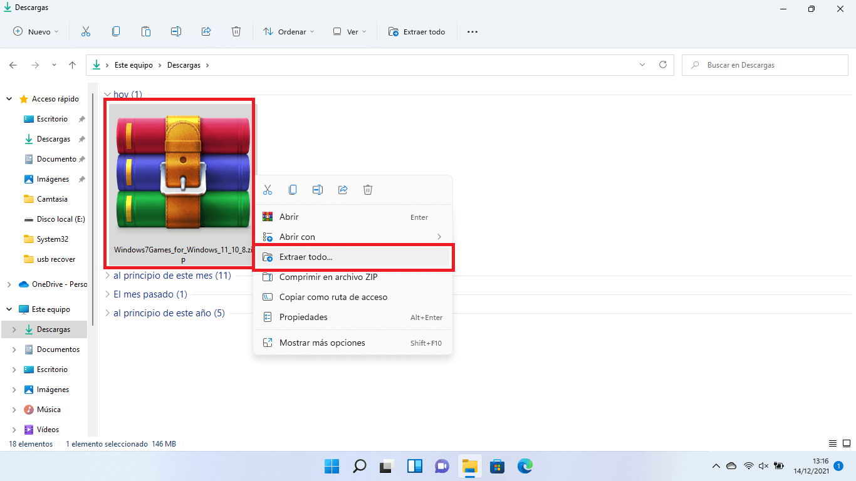This screenshot has height=481, width=856.
Task: Go back with the left arrow
Action: pos(13,65)
